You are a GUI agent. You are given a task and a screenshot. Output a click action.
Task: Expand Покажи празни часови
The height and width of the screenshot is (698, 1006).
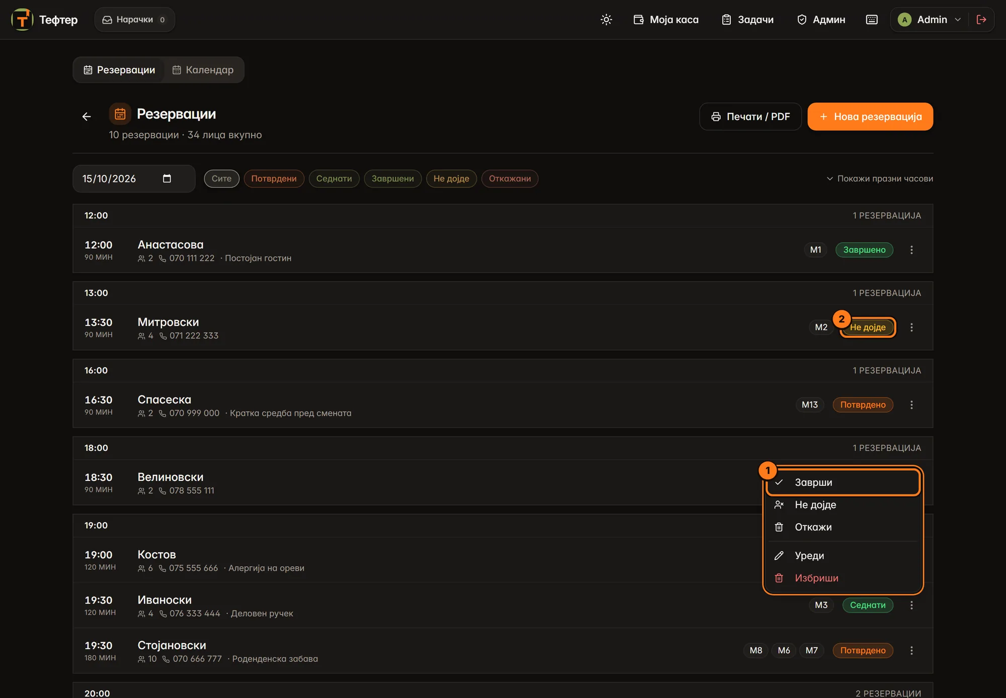(x=880, y=178)
